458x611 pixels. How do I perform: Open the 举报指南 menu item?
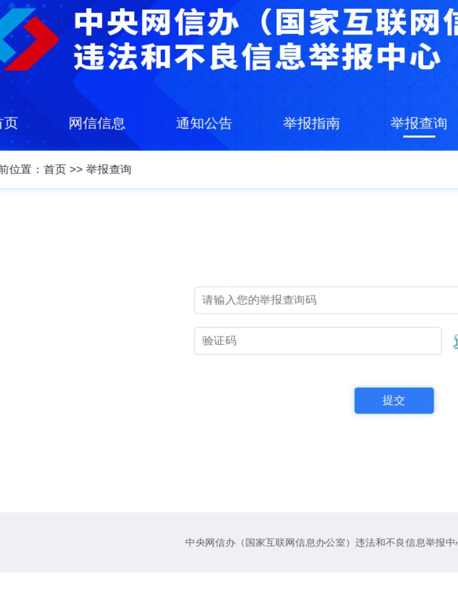[311, 124]
